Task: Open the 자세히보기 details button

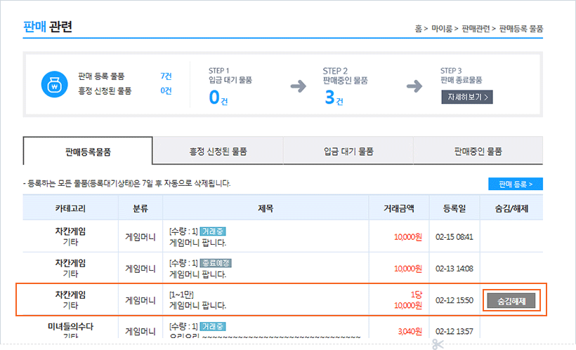Action: (466, 97)
